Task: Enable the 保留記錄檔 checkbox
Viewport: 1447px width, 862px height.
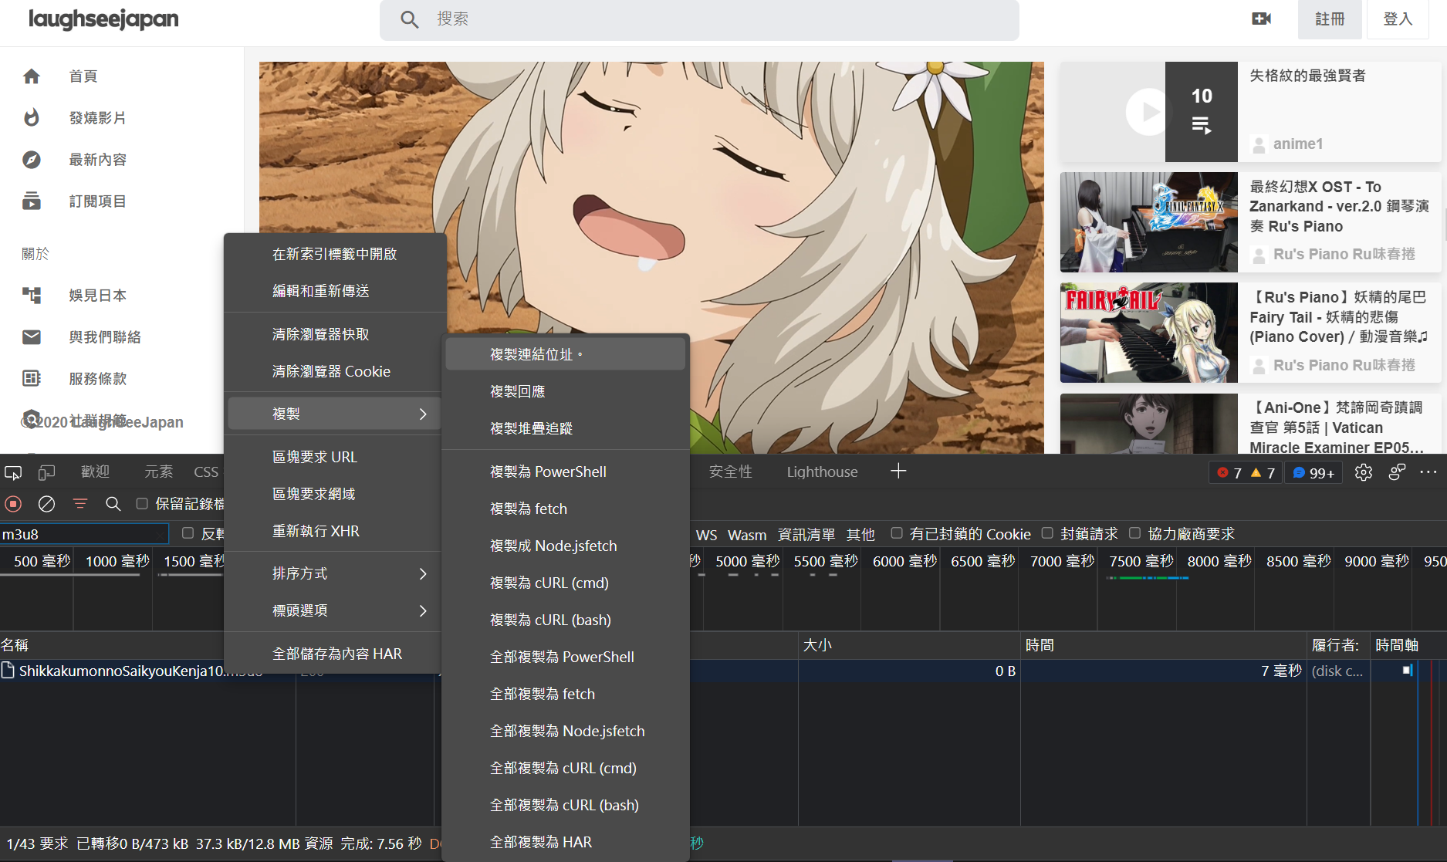Action: tap(142, 504)
